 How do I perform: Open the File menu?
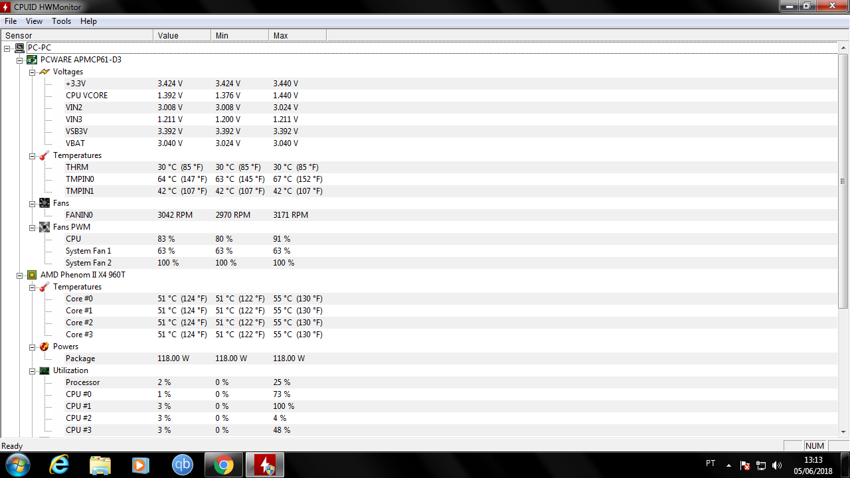(11, 21)
